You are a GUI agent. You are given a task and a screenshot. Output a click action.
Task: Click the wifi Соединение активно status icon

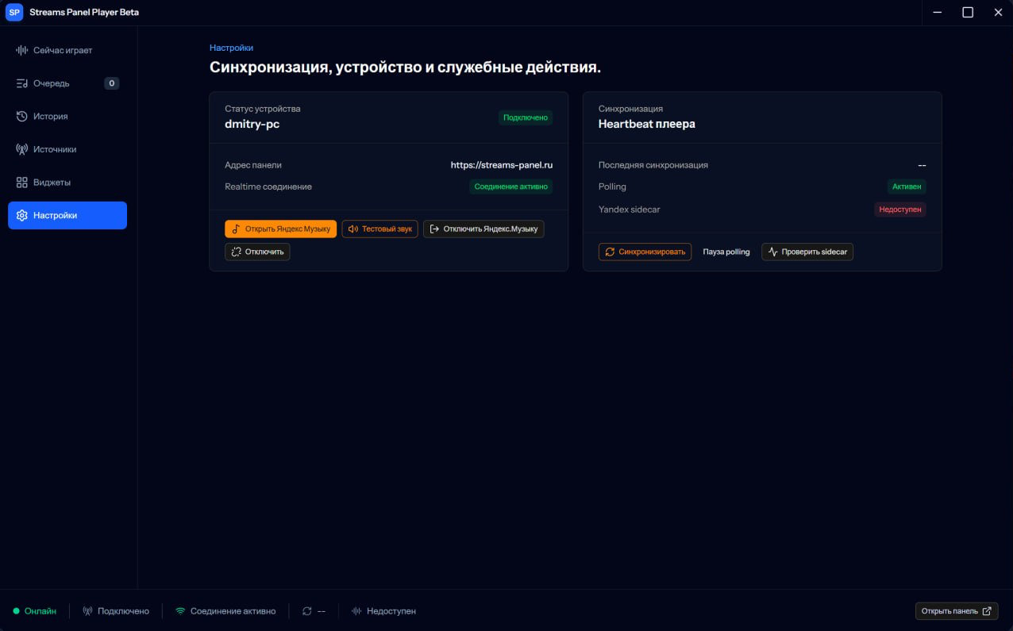(180, 611)
